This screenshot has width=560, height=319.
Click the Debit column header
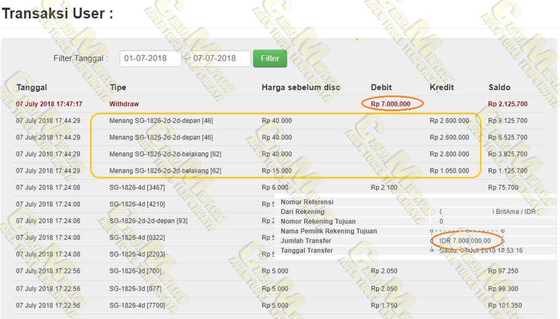click(x=381, y=87)
